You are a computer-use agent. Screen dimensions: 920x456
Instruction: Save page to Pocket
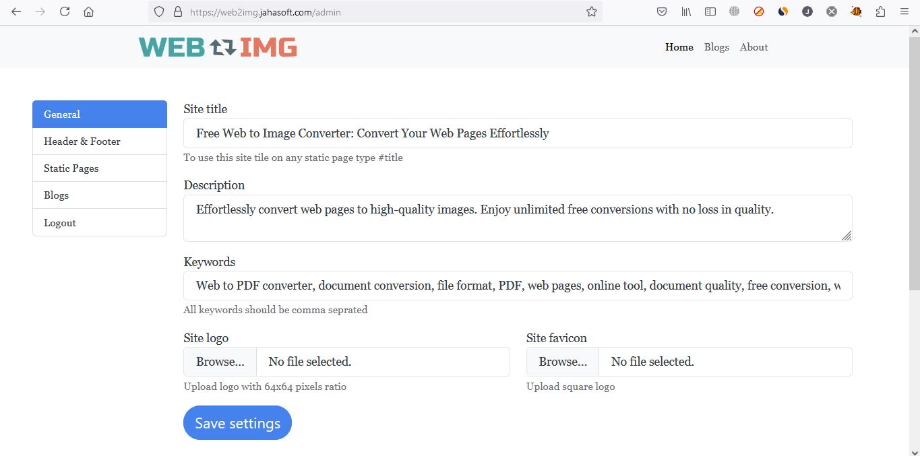(662, 11)
